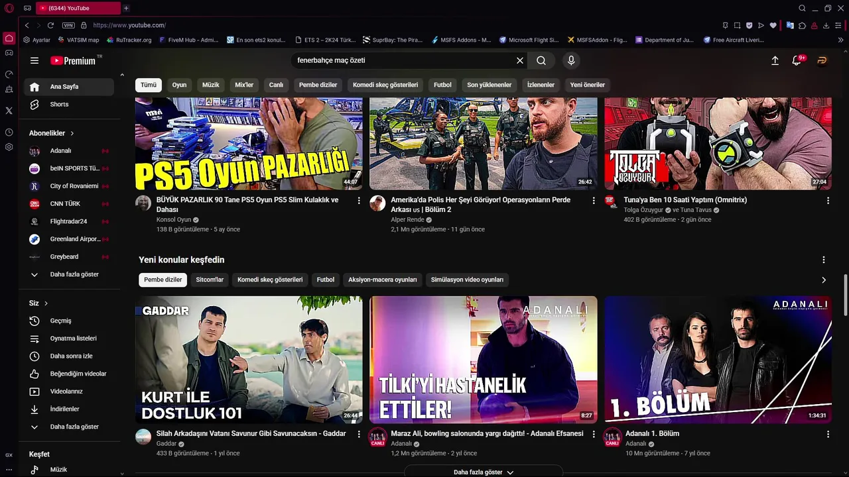Run search with the magnifier button
This screenshot has width=849, height=477.
click(541, 60)
